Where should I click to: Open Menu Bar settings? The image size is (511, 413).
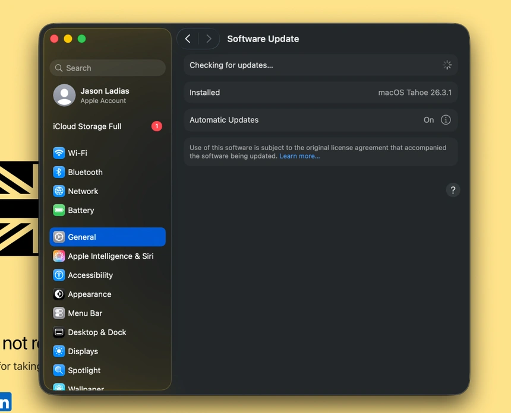85,313
